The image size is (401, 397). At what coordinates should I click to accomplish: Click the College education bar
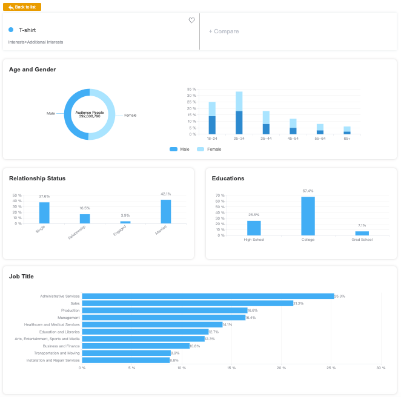[x=308, y=216]
